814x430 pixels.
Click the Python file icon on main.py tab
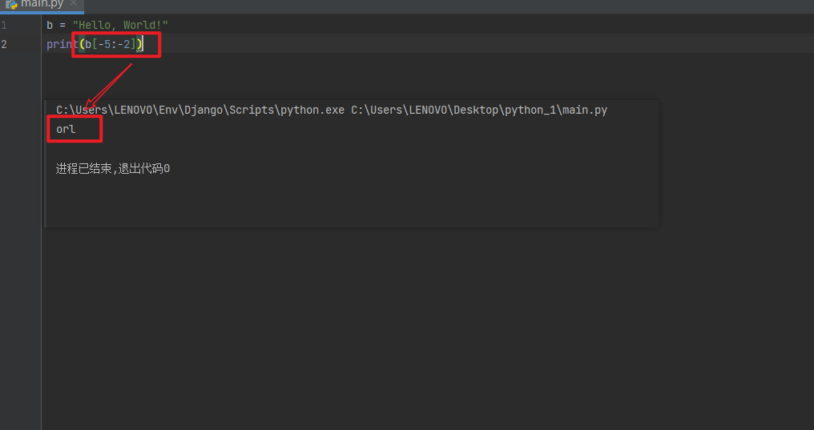pyautogui.click(x=11, y=4)
